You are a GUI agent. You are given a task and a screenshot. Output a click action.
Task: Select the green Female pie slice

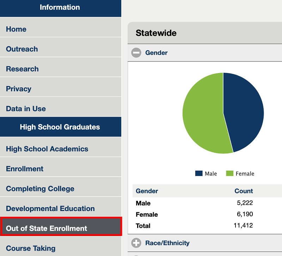pos(201,112)
